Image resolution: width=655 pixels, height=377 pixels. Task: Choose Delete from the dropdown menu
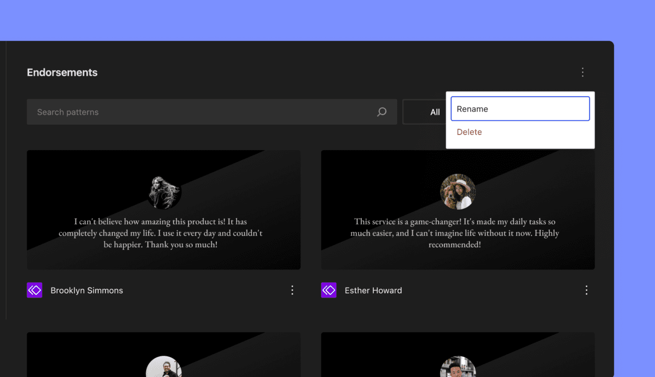[520, 132]
